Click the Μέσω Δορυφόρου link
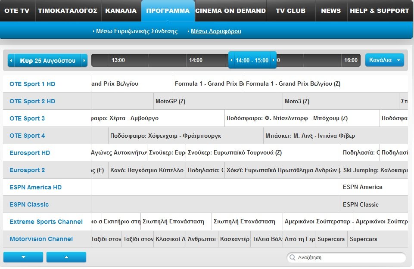The image size is (414, 269). click(216, 31)
